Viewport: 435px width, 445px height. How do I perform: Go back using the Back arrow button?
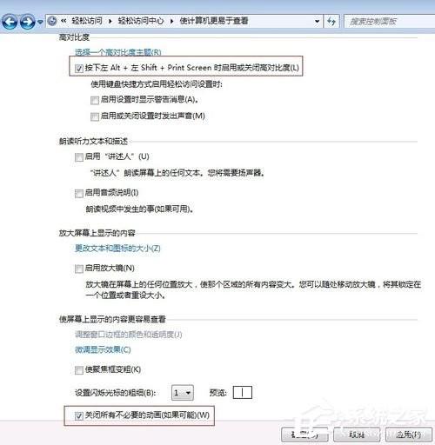coord(10,22)
